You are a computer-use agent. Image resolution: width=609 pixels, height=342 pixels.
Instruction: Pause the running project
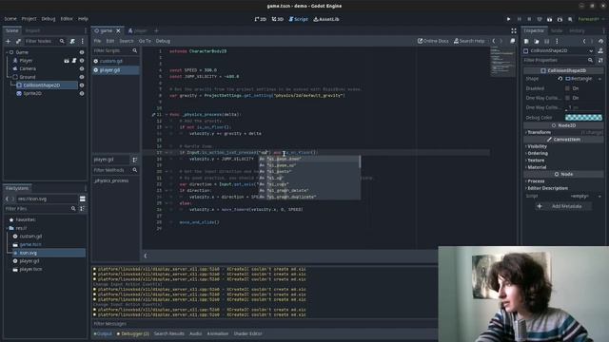tap(519, 19)
